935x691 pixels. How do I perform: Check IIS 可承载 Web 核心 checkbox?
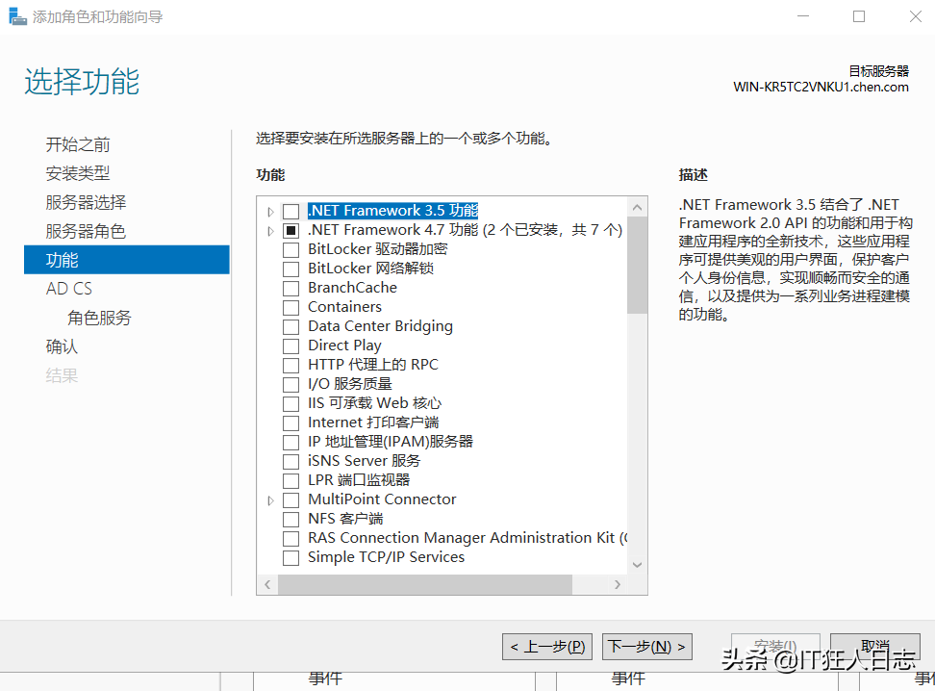pyautogui.click(x=291, y=403)
